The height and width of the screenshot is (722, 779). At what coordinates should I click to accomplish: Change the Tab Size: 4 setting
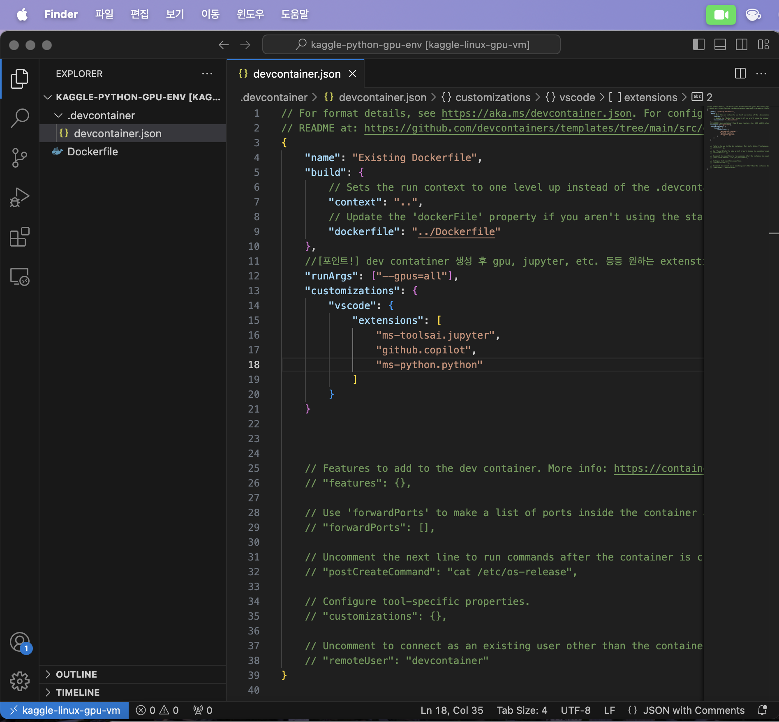tap(522, 710)
